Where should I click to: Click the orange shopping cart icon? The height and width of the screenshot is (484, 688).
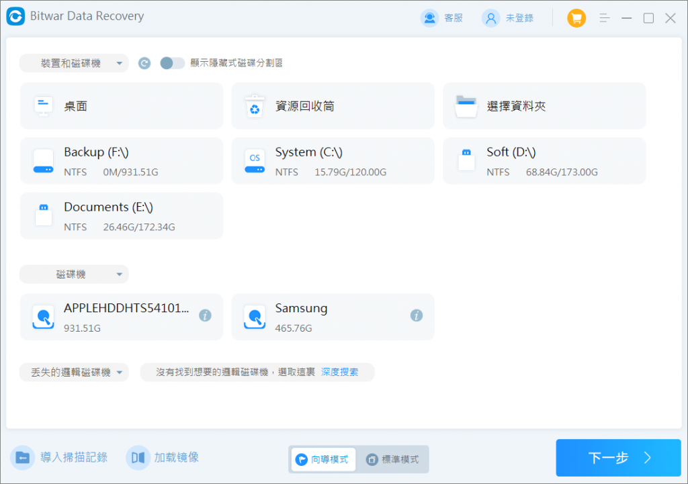(576, 18)
